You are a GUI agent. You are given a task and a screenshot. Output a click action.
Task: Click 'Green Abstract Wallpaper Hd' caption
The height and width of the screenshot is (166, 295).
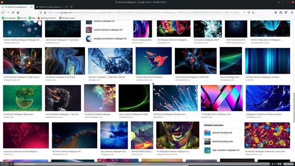pyautogui.click(x=134, y=114)
